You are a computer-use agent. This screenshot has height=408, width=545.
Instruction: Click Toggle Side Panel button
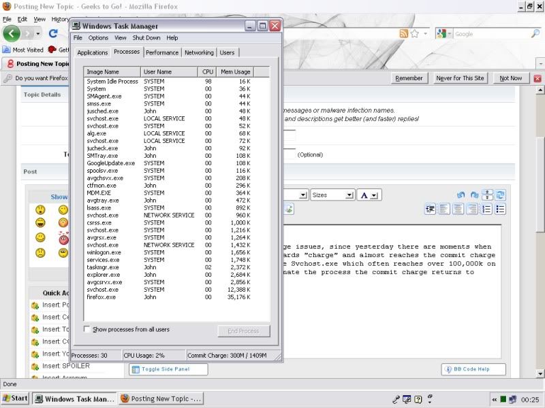(x=168, y=369)
